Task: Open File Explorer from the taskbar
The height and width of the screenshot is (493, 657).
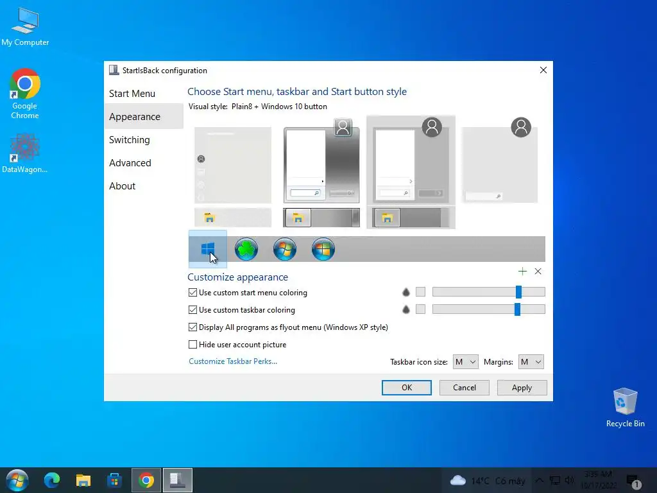Action: 83,480
